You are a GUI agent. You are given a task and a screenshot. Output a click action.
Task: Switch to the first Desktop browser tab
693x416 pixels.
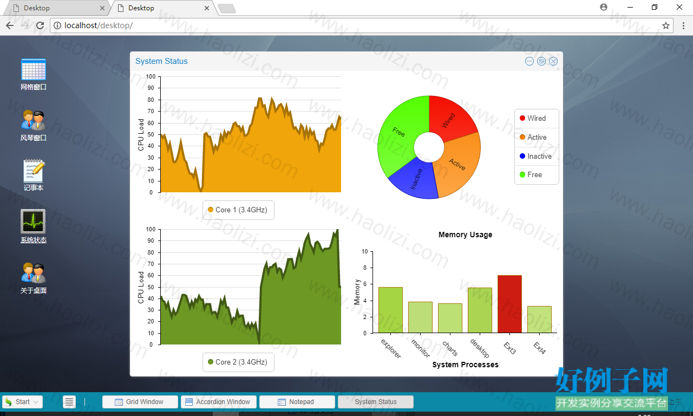point(56,8)
